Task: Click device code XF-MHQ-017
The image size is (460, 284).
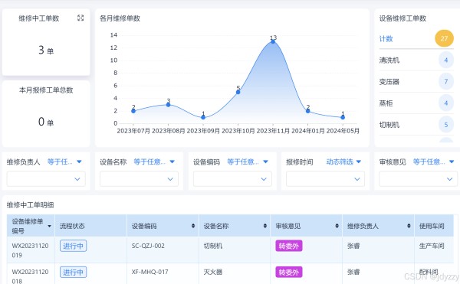Action: (150, 272)
